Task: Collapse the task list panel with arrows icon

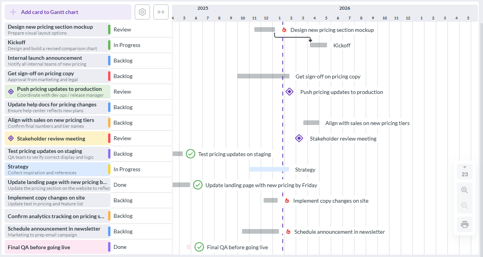Action: tap(161, 12)
